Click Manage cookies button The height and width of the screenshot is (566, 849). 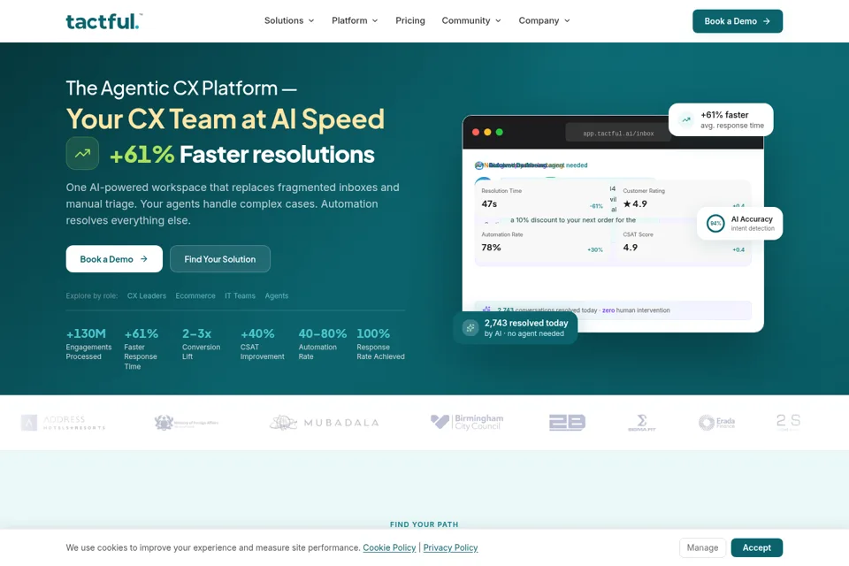tap(702, 547)
